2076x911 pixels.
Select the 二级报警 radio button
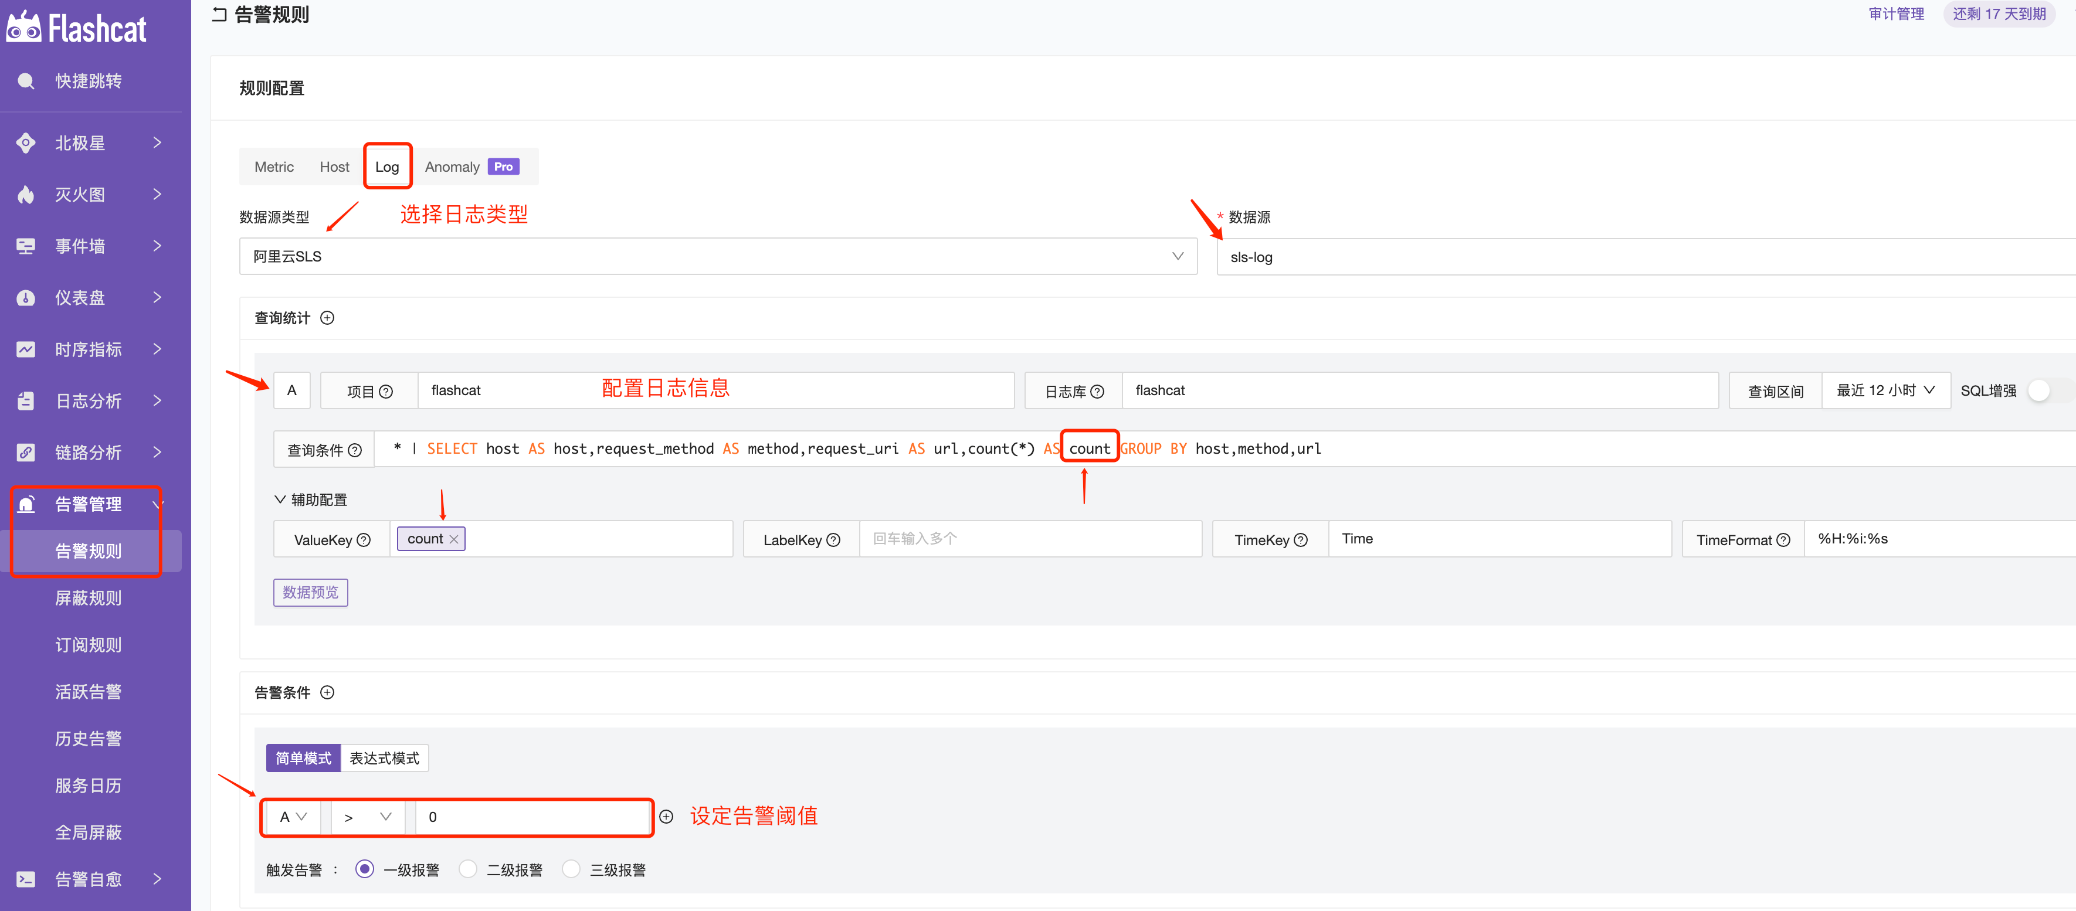(x=467, y=869)
